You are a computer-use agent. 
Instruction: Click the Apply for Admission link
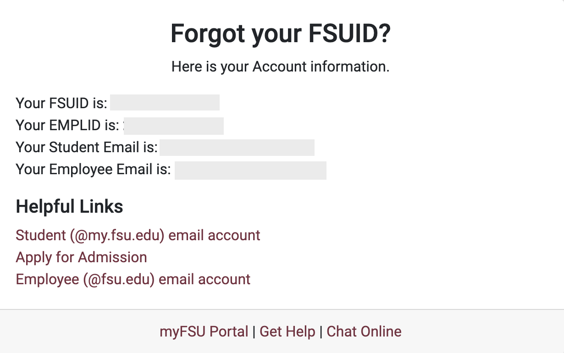coord(81,257)
